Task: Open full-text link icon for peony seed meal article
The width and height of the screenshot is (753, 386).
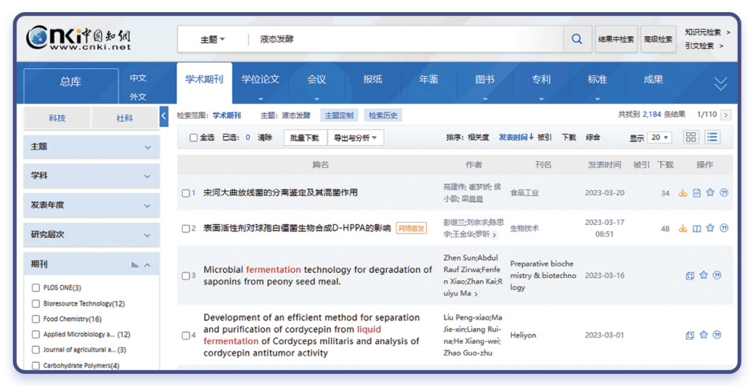Action: (x=690, y=275)
